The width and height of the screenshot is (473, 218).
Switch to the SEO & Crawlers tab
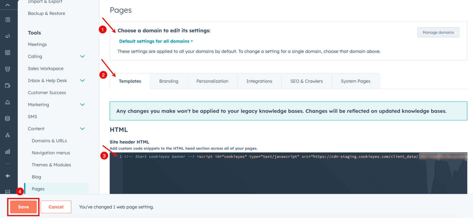pos(306,81)
